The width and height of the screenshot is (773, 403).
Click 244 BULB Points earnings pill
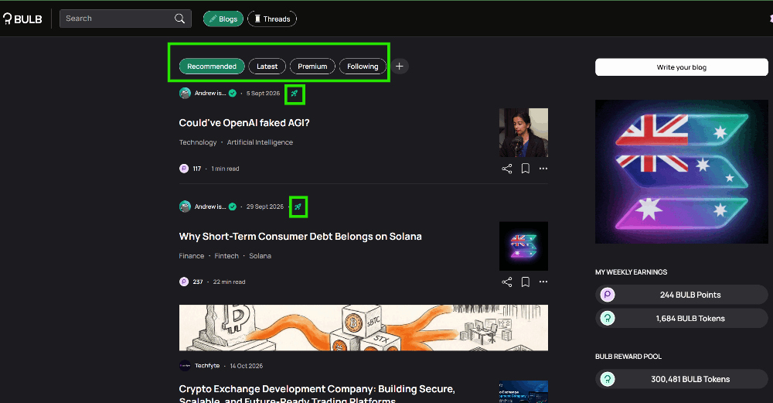pos(681,295)
